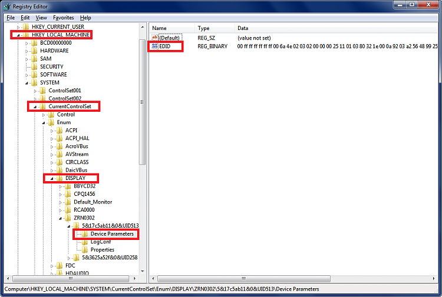Open the File menu

[11, 18]
